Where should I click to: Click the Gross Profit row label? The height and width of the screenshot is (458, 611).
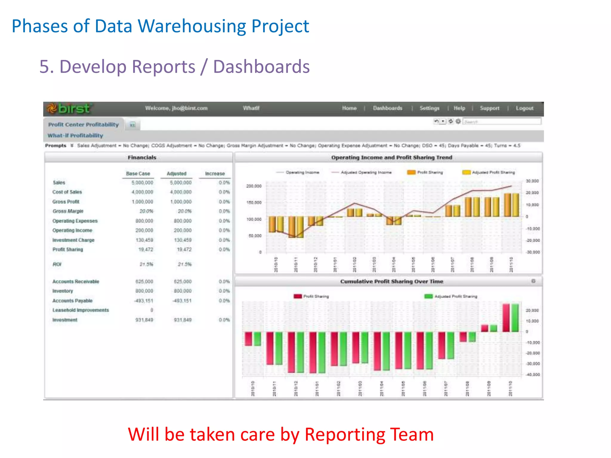[66, 202]
